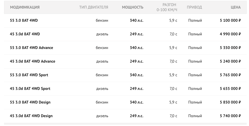249x126 pixels.
Task: Sort by МОЩНОСТЬ column header
Action: point(133,7)
